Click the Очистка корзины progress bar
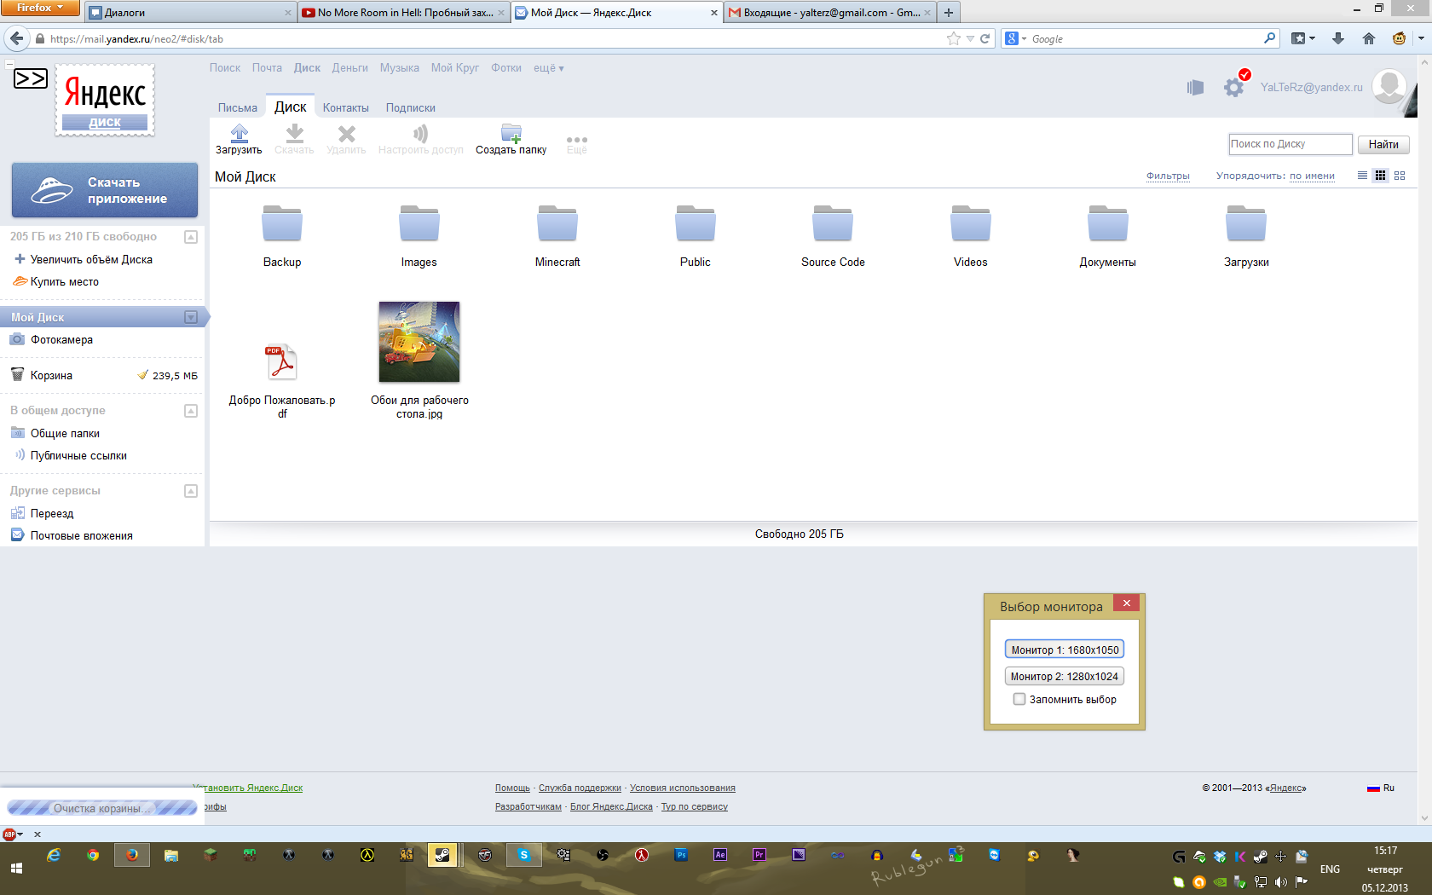 pos(102,808)
